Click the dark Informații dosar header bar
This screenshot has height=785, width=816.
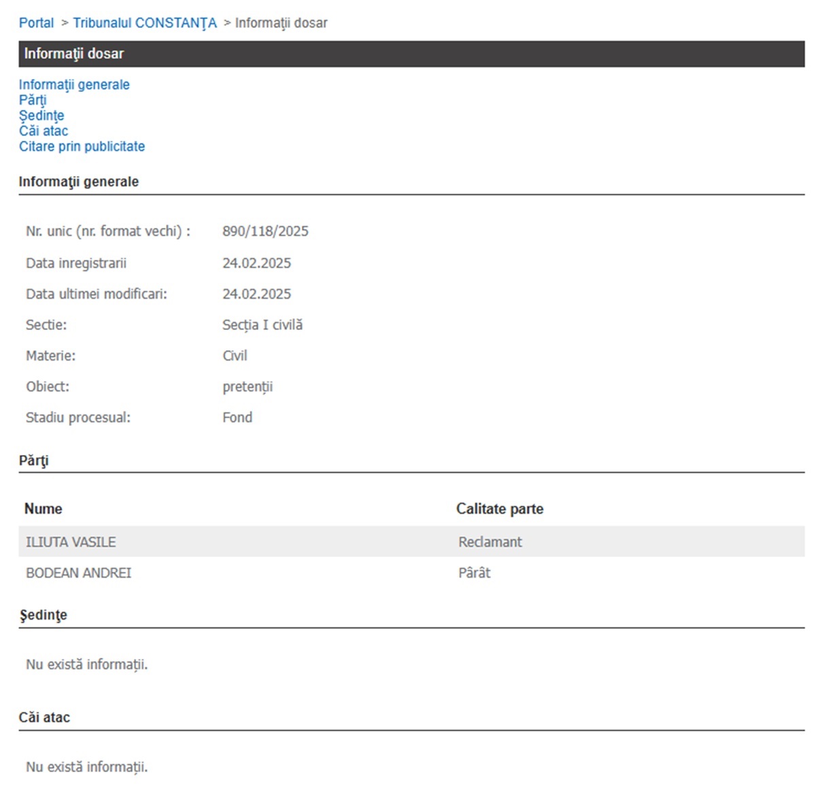411,54
